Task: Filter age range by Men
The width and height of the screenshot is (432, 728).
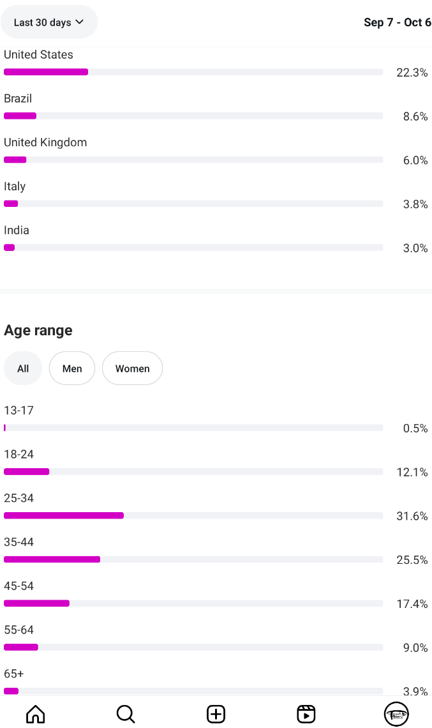Action: point(72,368)
